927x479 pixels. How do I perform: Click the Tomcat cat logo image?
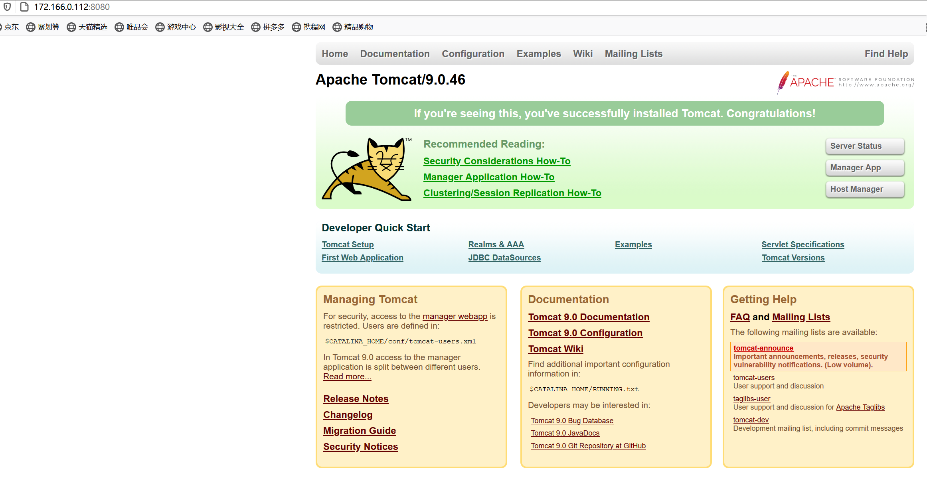[x=366, y=169]
